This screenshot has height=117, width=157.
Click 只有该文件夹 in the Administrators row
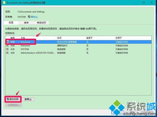(x=122, y=53)
